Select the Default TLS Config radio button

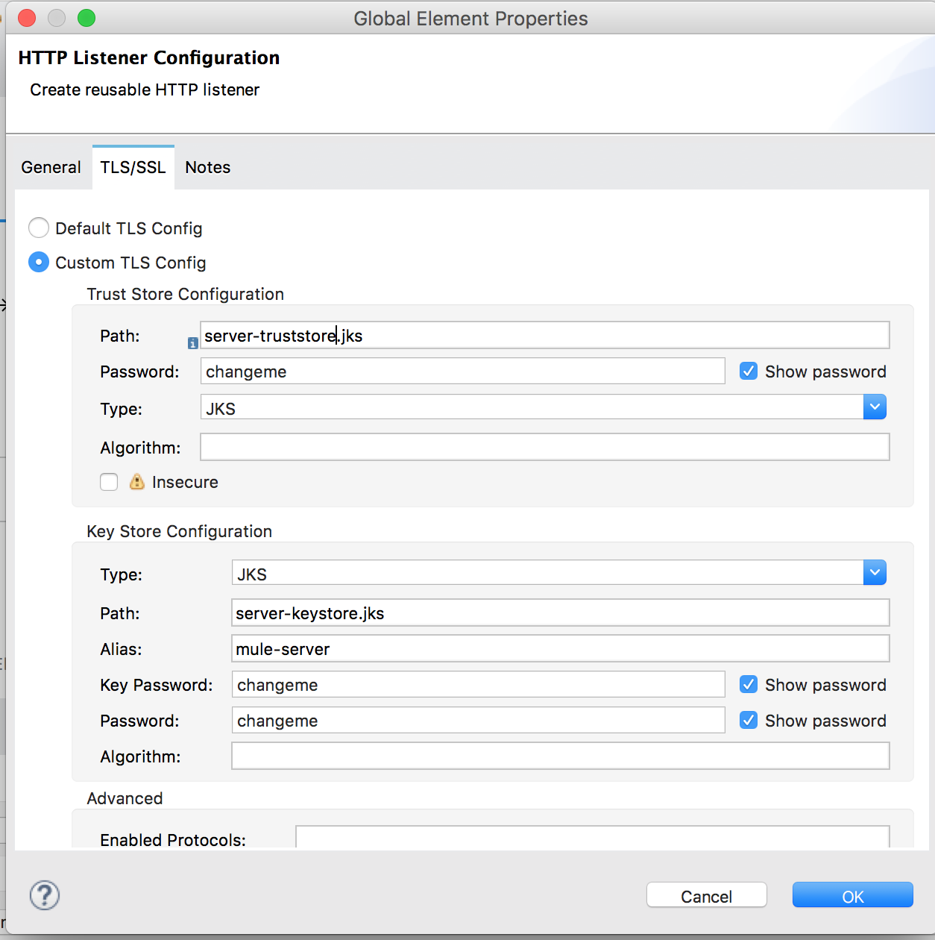pyautogui.click(x=39, y=228)
